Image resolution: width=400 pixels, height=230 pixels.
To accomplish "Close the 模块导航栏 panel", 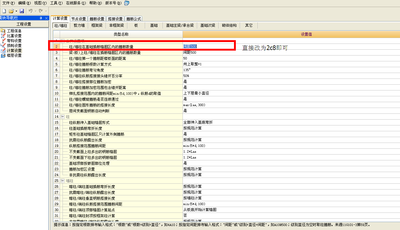I will tap(46, 18).
